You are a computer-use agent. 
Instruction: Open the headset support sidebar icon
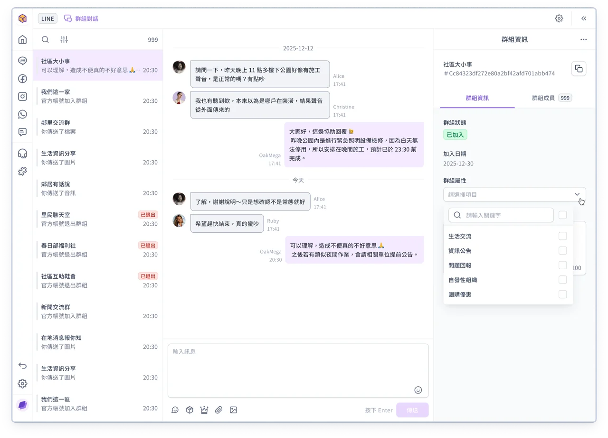point(22,154)
